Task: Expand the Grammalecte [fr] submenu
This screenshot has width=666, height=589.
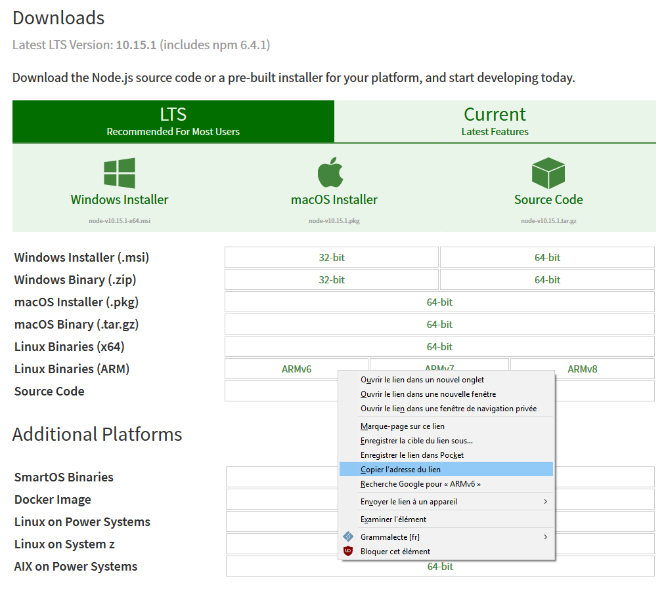Action: pos(446,537)
